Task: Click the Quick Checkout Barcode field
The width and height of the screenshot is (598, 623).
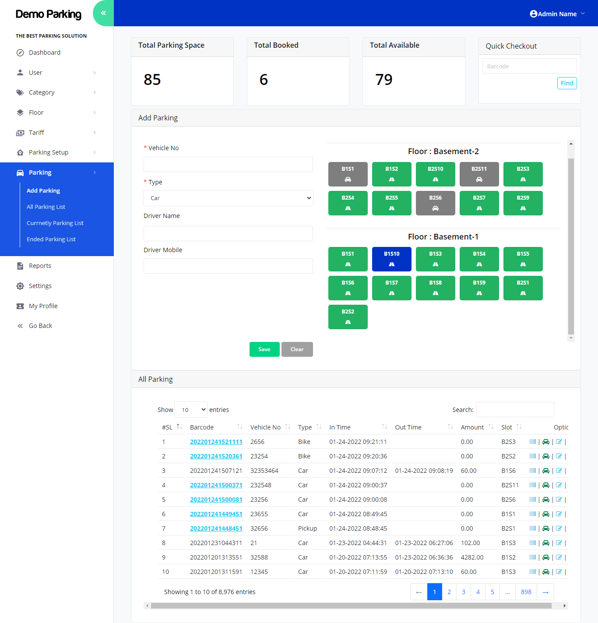Action: pyautogui.click(x=529, y=66)
